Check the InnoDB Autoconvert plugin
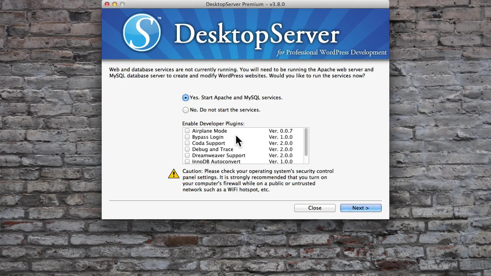491x276 pixels. click(x=187, y=161)
